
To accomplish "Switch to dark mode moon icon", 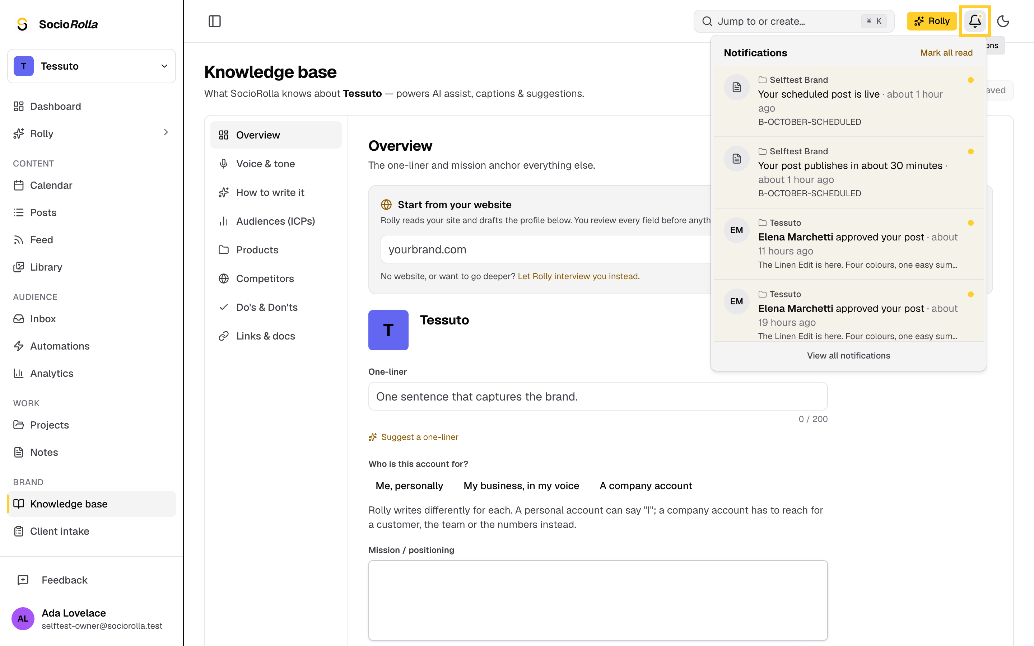I will point(1003,21).
